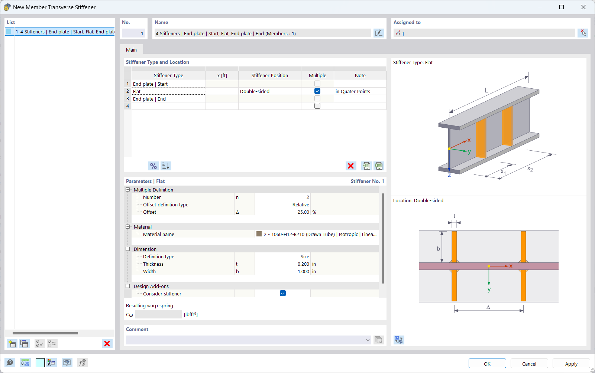595x373 pixels.
Task: Click the material color swatch beside material name
Action: tap(259, 234)
